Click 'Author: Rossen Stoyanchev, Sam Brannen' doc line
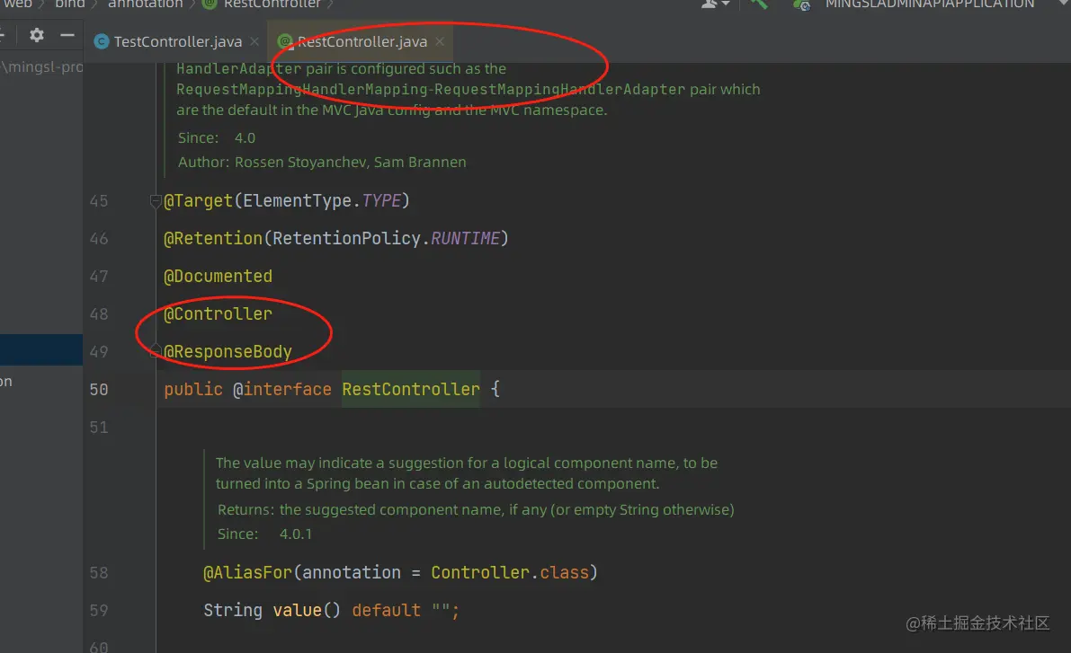The width and height of the screenshot is (1071, 653). 322,163
